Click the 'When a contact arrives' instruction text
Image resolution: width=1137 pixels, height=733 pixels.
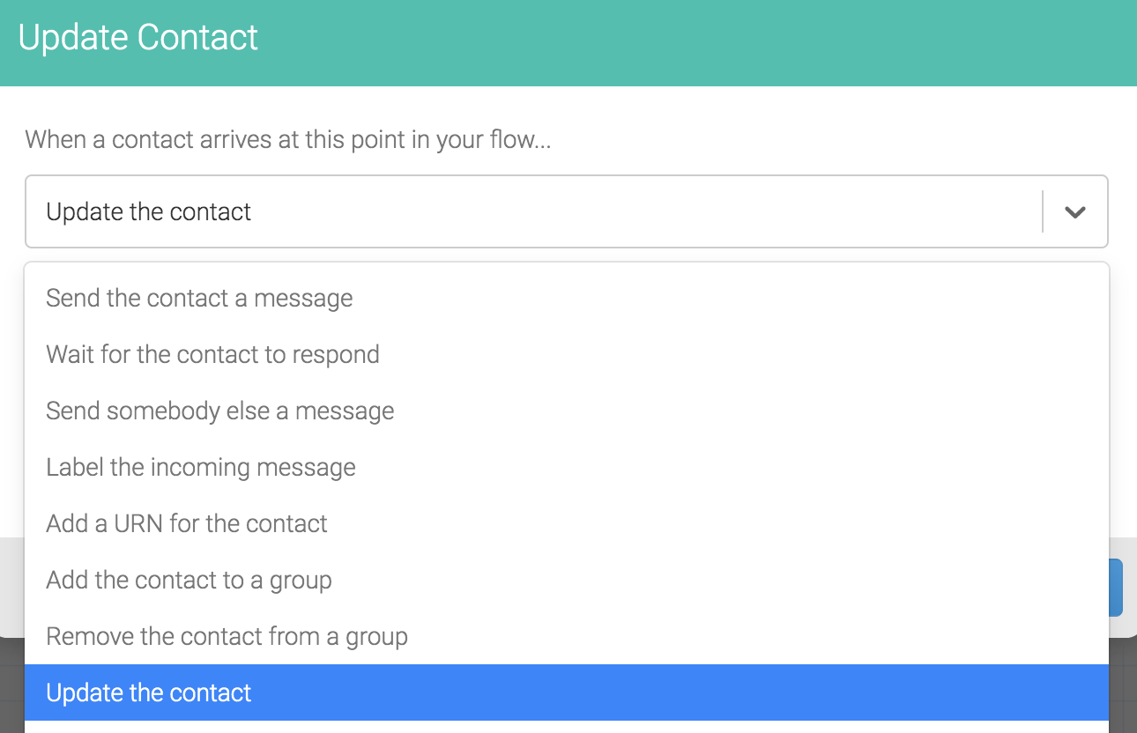coord(287,139)
